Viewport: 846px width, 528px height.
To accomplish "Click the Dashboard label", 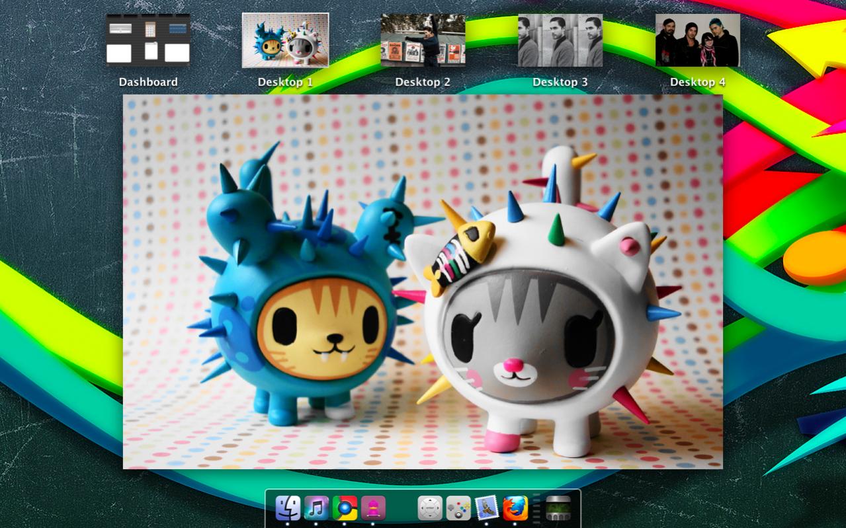I will click(148, 82).
